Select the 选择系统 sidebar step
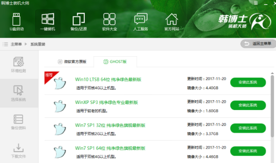The width and height of the screenshot is (276, 163). 18,93
